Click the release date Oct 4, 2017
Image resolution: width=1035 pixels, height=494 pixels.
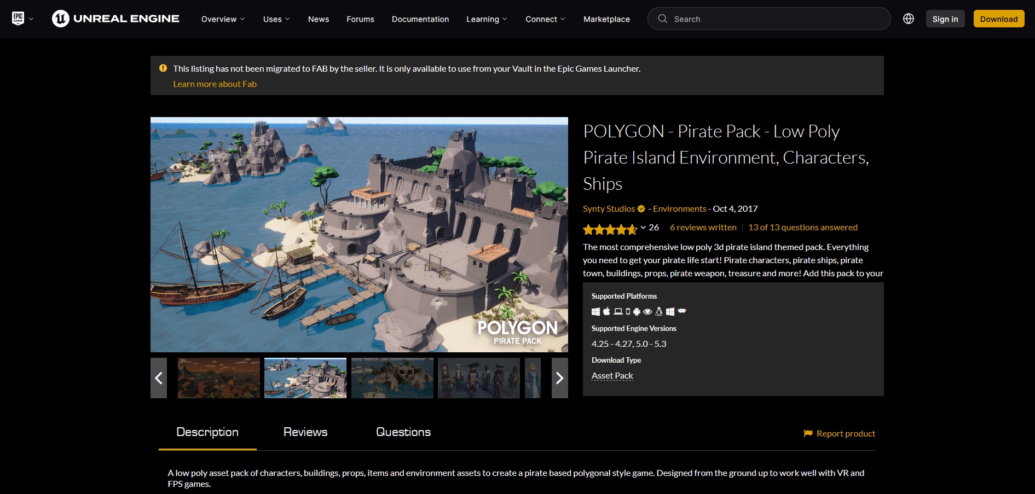click(735, 208)
